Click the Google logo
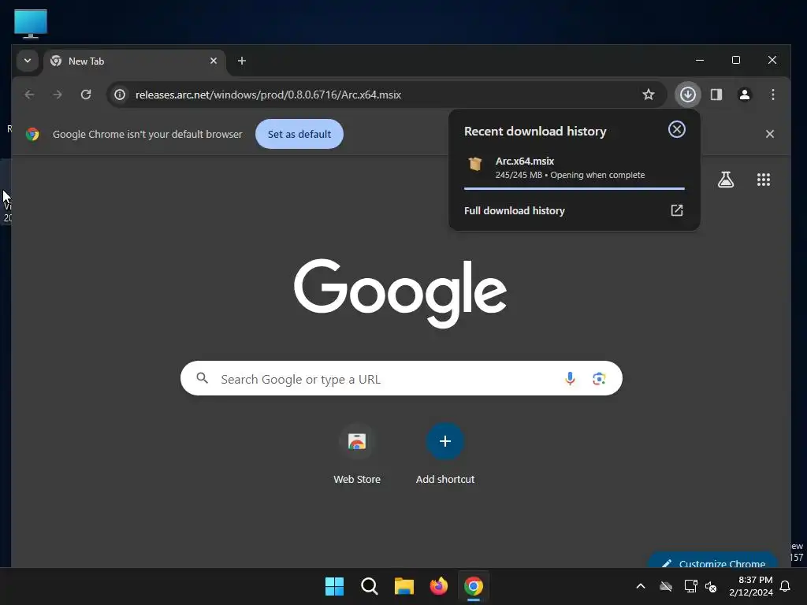Screen dimensions: 807x605 (400, 293)
